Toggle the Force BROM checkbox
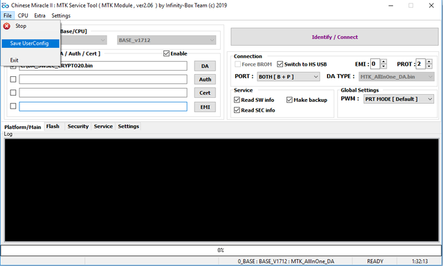Image resolution: width=443 pixels, height=266 pixels. [x=237, y=64]
